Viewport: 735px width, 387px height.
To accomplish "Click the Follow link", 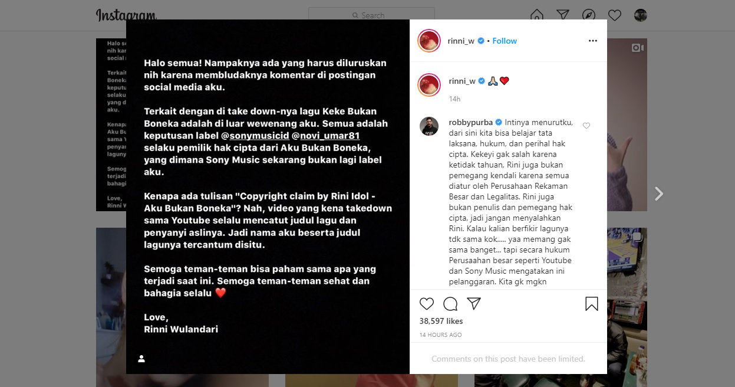I will [x=505, y=41].
